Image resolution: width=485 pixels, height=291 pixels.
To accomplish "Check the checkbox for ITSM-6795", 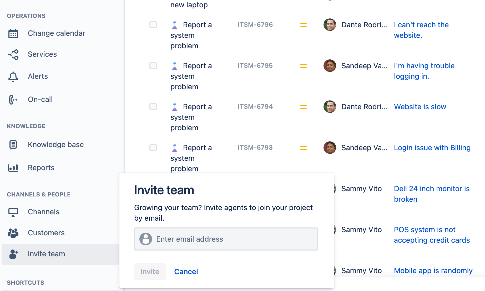I will (x=153, y=66).
